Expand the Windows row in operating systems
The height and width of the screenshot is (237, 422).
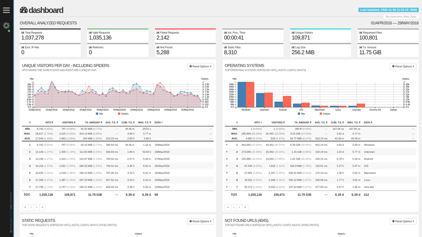click(227, 145)
